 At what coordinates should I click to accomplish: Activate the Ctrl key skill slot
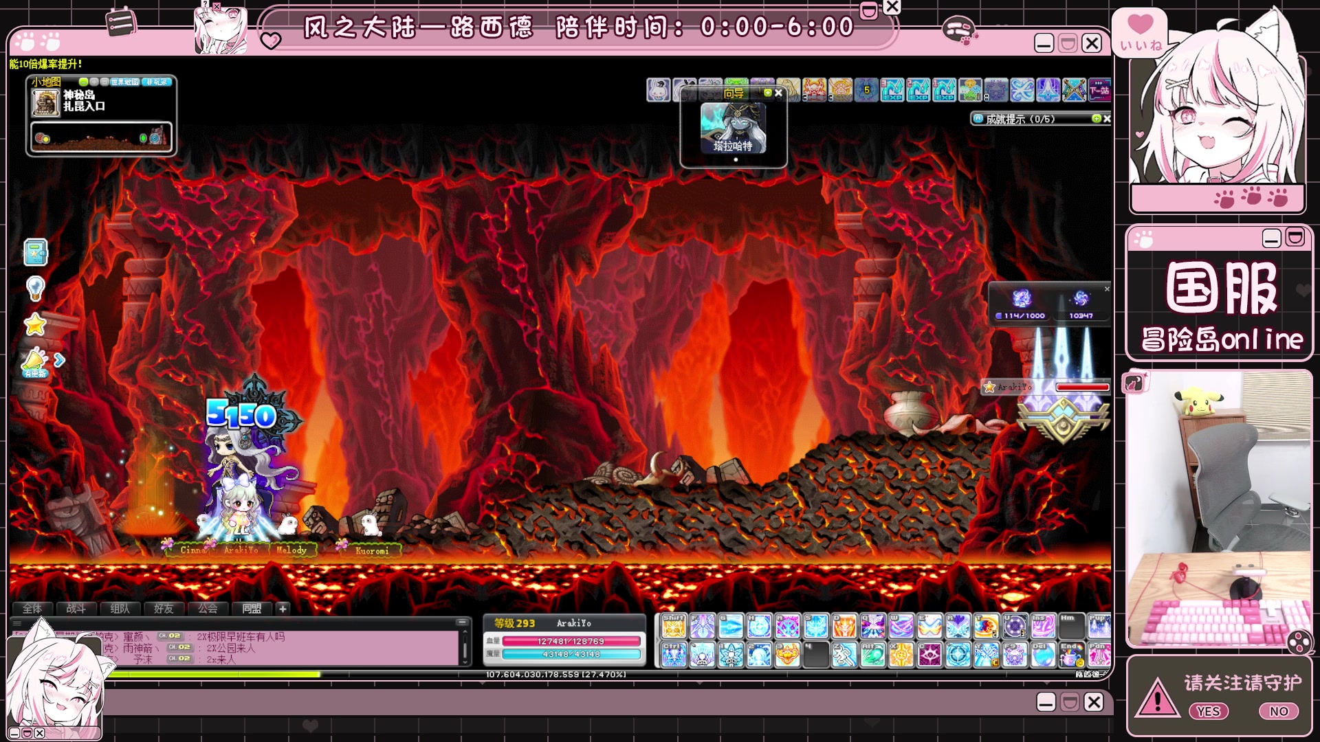[x=674, y=655]
